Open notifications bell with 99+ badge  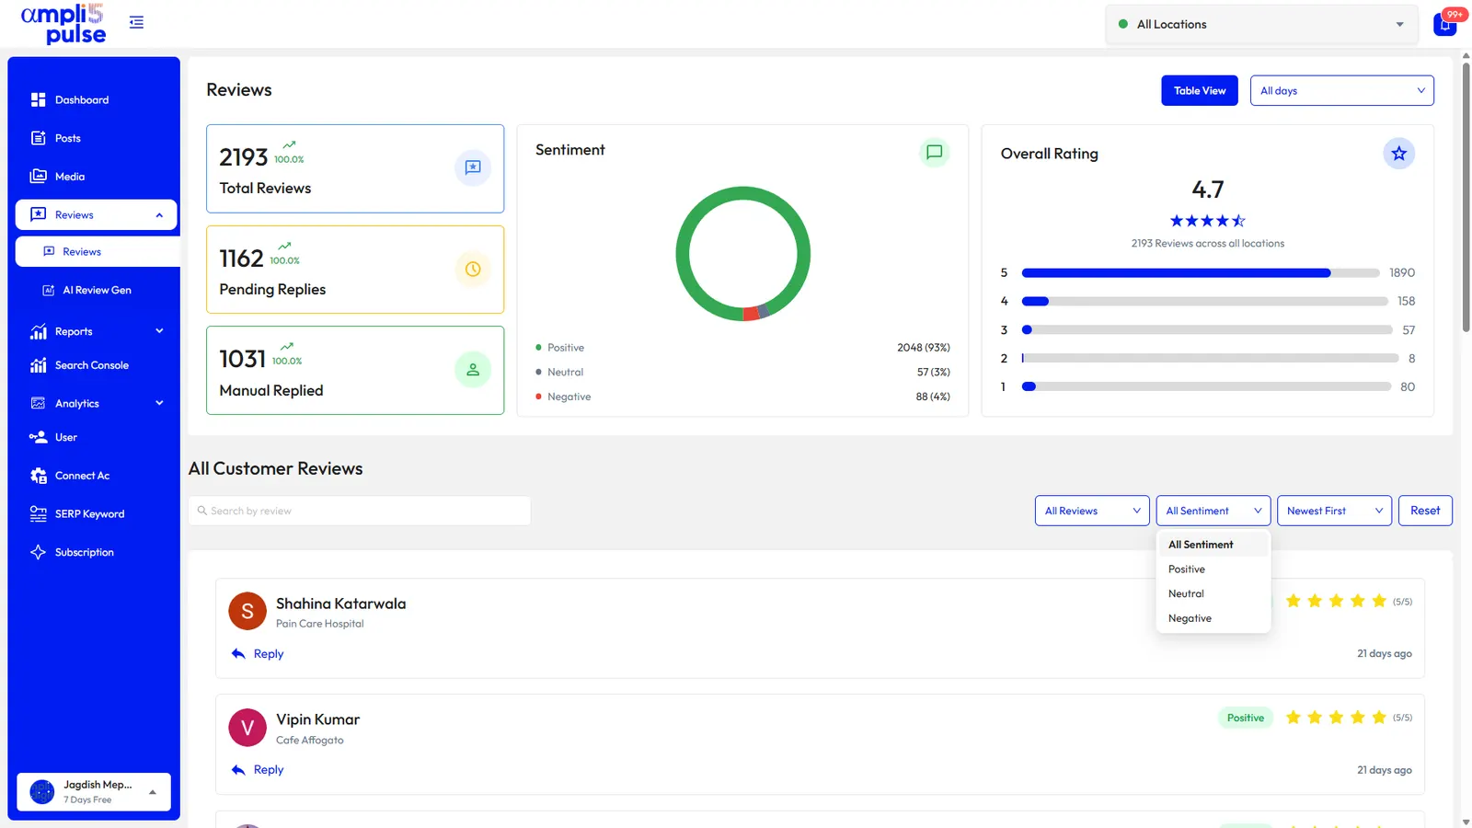1445,24
